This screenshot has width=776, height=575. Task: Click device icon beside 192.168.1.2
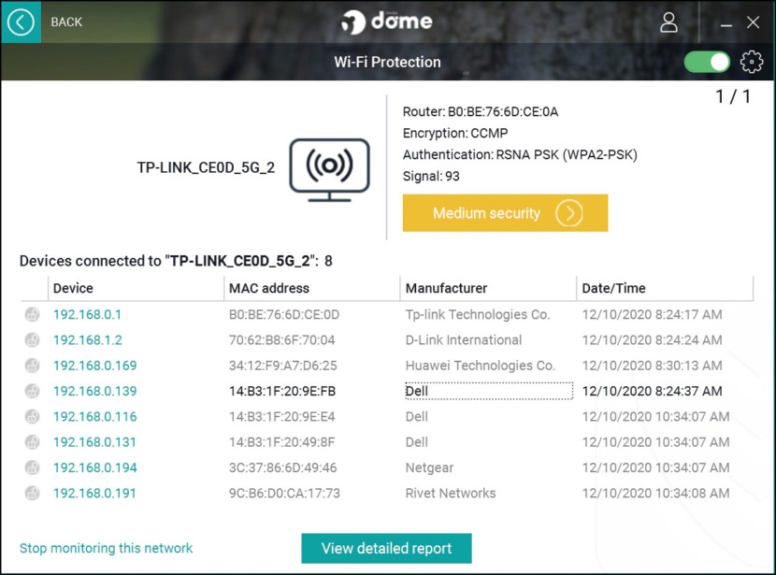tap(32, 340)
